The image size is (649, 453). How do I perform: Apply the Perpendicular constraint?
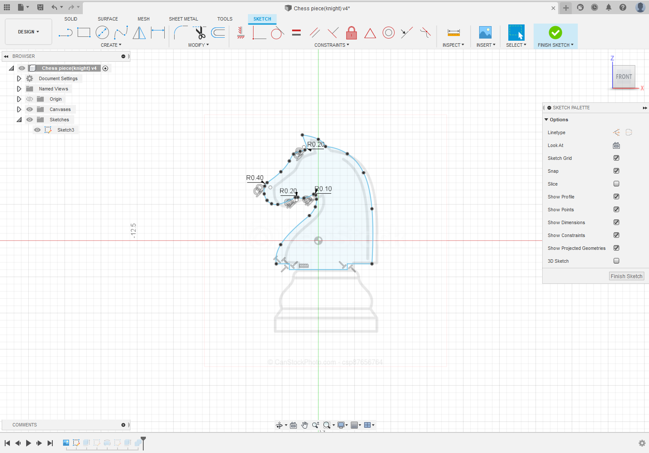333,33
